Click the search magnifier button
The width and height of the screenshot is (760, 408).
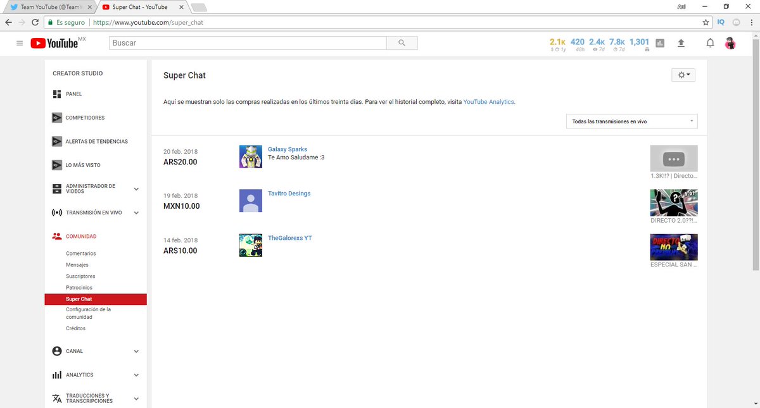click(402, 43)
